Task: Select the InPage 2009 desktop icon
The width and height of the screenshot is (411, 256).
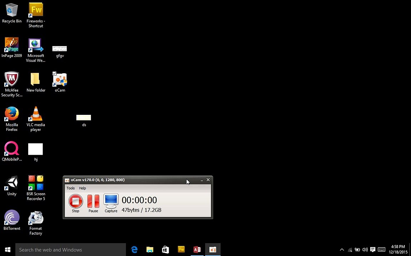Action: pos(12,48)
